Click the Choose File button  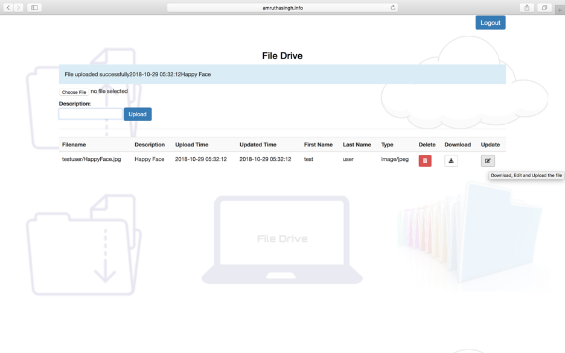click(x=73, y=92)
